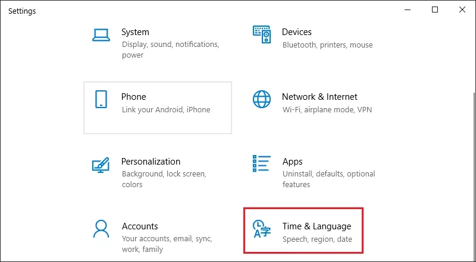Select "Speech, region, date" description text
Screen dimensions: 476x262
tap(317, 239)
